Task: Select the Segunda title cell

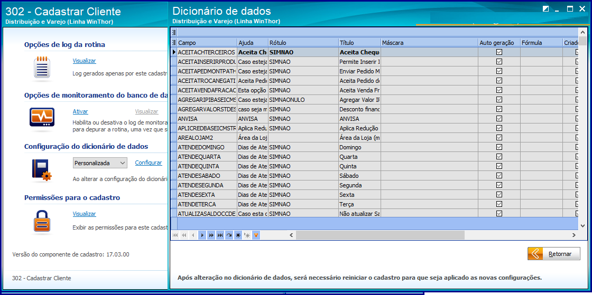Action: coord(359,185)
